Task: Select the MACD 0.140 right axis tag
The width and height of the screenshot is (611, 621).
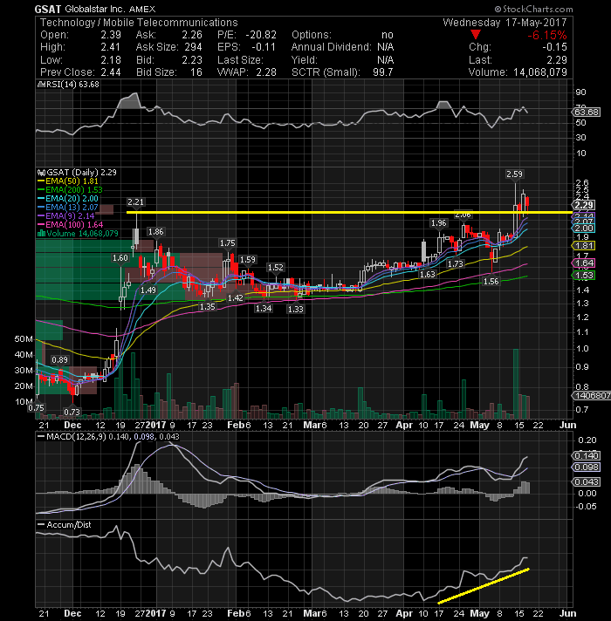Action: (587, 455)
